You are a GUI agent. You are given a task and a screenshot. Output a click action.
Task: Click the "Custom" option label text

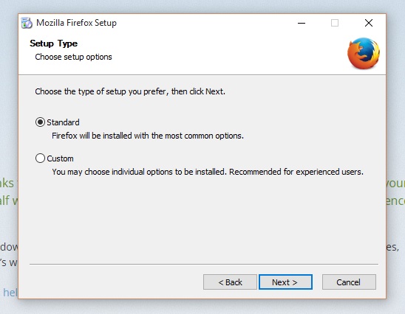[x=60, y=158]
